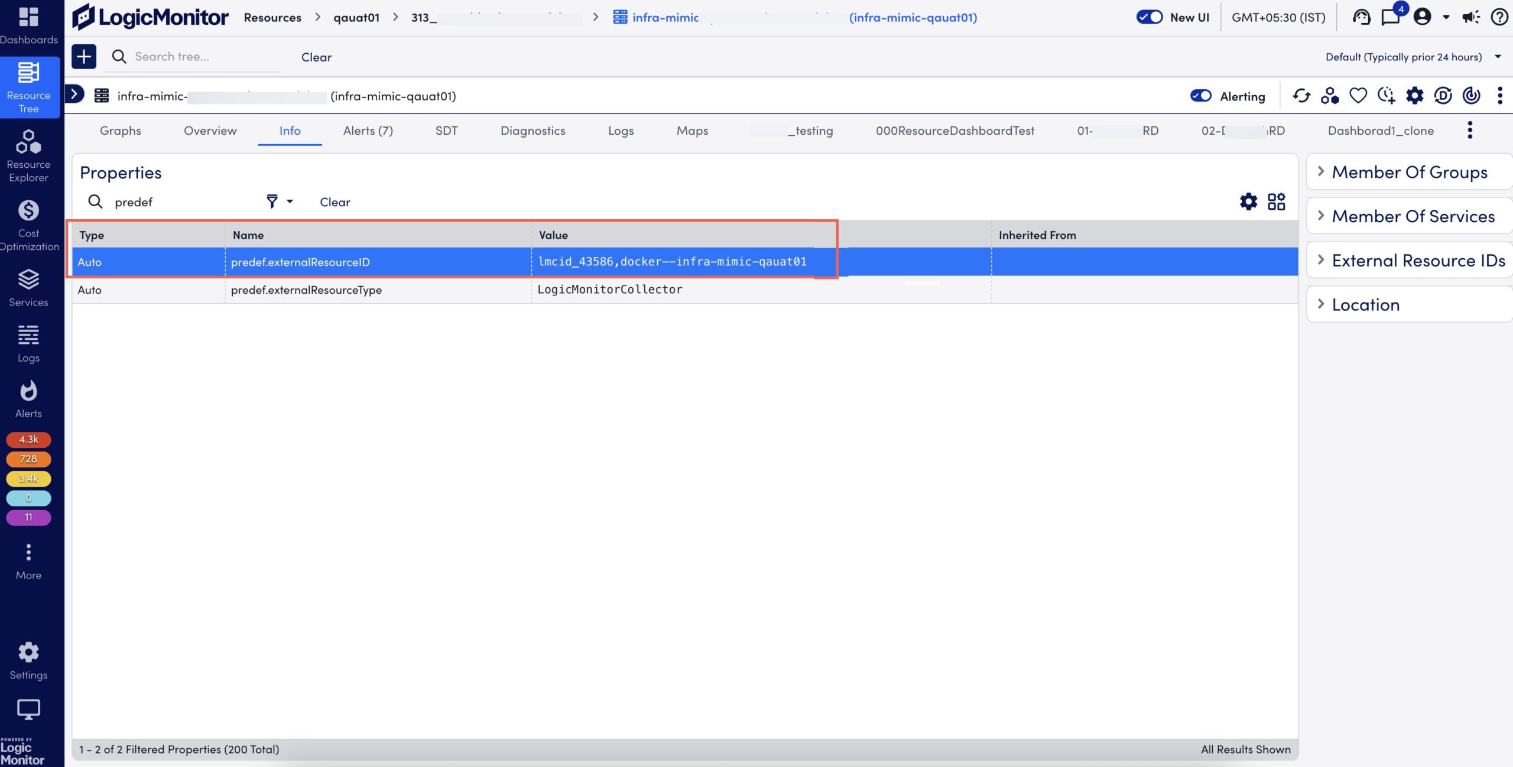Click the monitor icon in sidebar

[x=28, y=708]
